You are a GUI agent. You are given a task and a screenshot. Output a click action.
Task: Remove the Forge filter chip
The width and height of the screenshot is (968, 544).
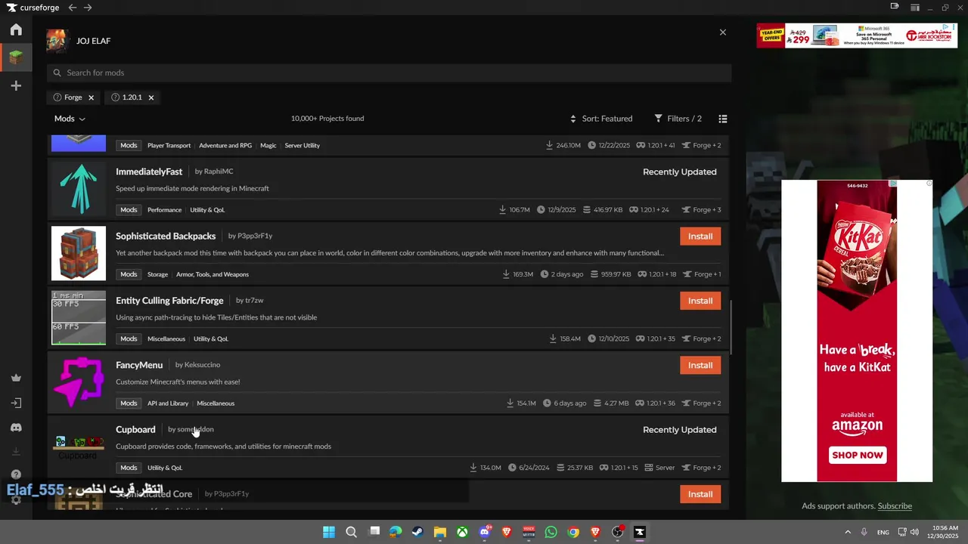[91, 97]
